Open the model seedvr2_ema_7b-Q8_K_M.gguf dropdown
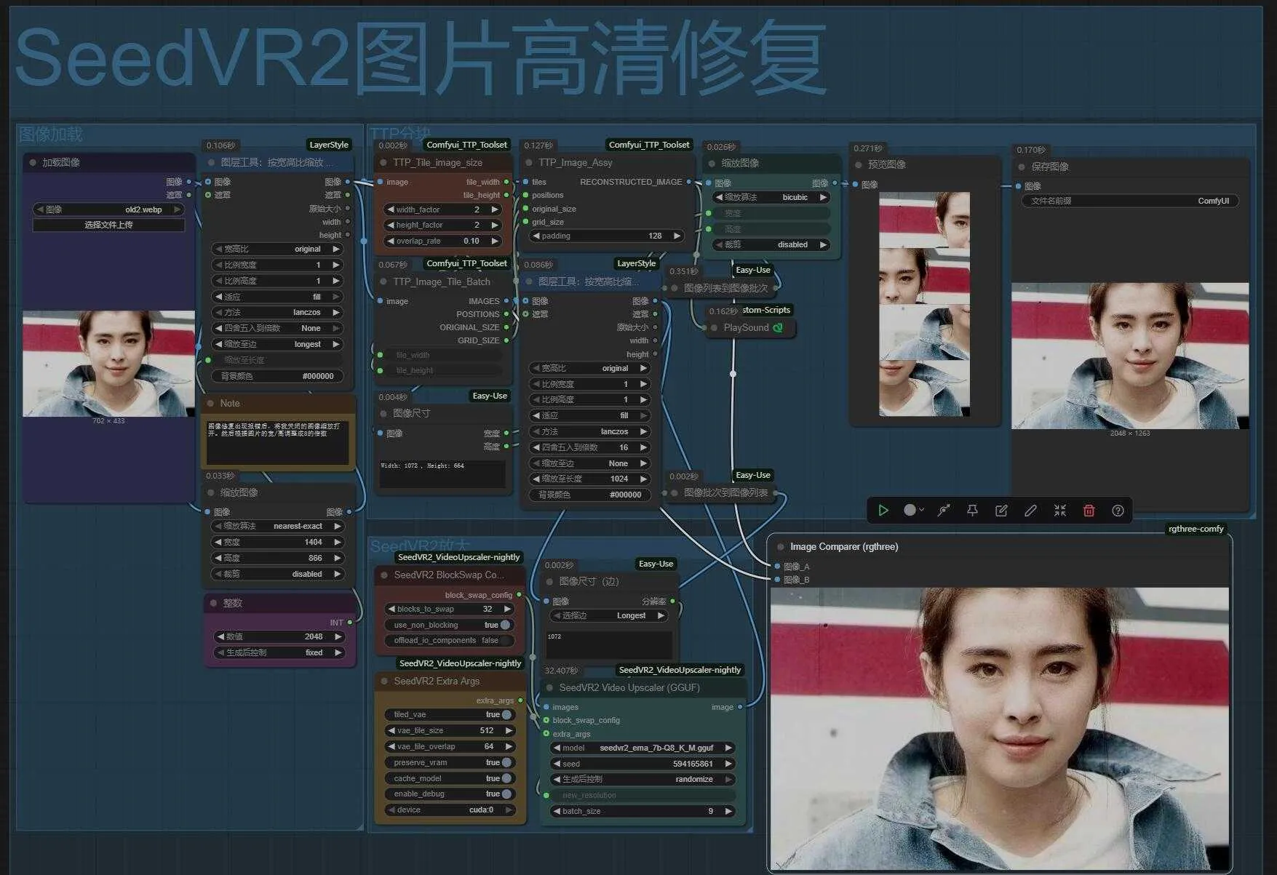Image resolution: width=1277 pixels, height=875 pixels. coord(643,748)
